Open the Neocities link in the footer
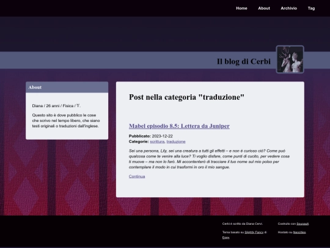Screen dimensions: 330x248 (299, 232)
